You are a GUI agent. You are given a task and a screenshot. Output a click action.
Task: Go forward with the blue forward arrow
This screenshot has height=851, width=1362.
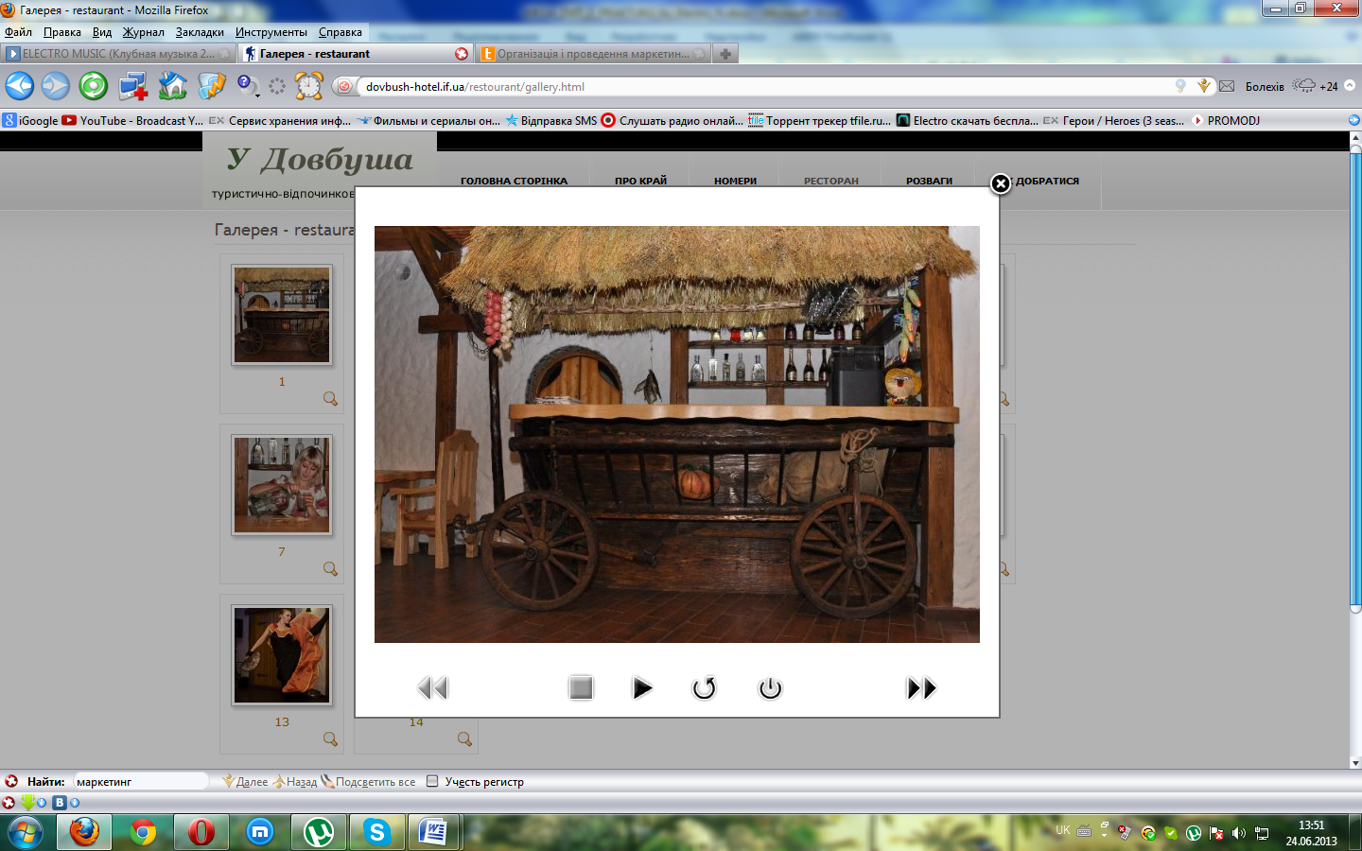[x=56, y=86]
